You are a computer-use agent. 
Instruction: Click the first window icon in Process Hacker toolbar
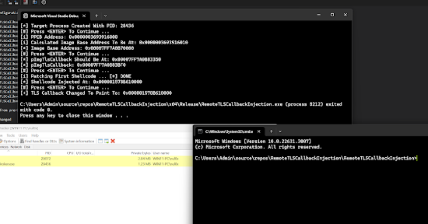click(x=100, y=141)
